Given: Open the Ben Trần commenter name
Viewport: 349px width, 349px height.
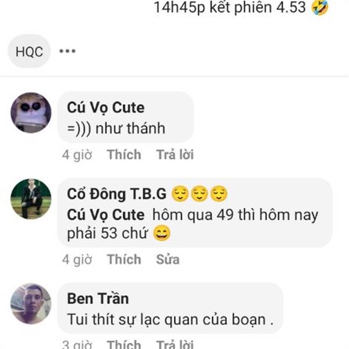Looking at the screenshot, I should click(98, 298).
